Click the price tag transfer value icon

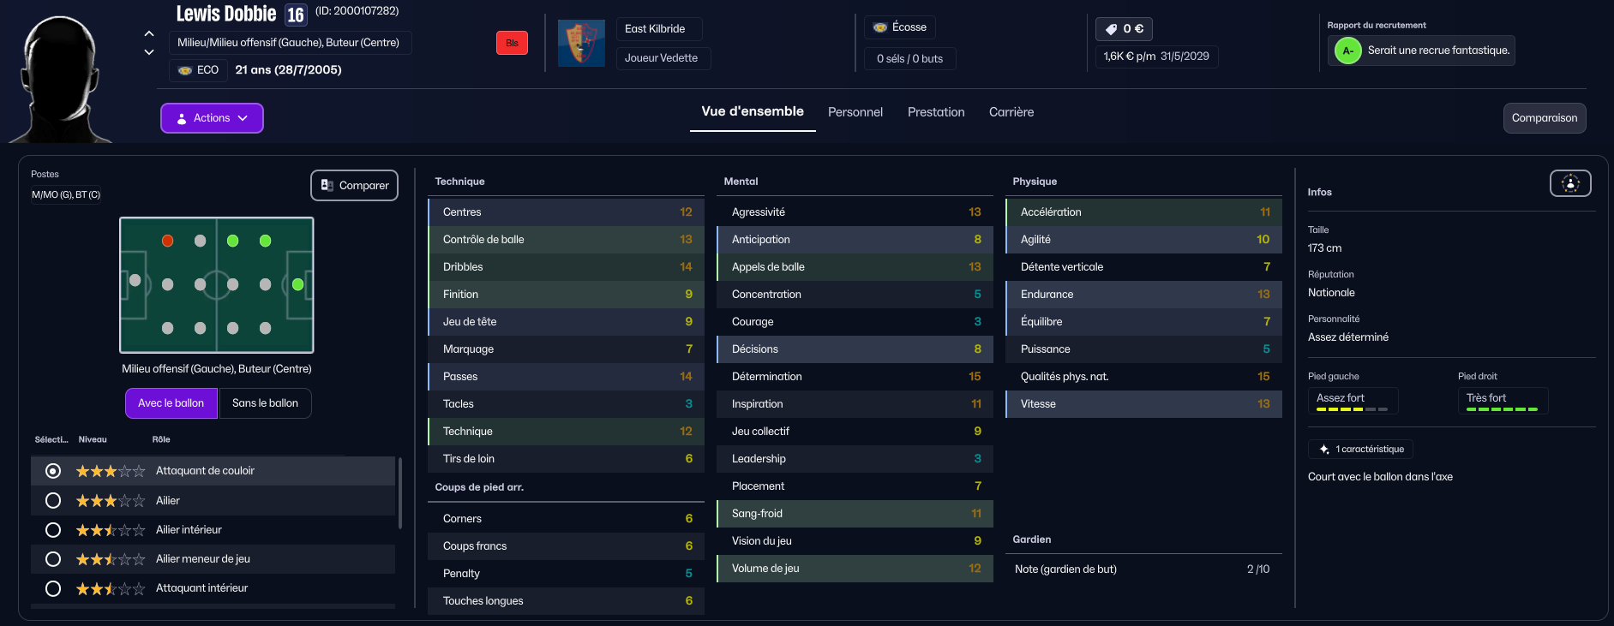tap(1111, 29)
